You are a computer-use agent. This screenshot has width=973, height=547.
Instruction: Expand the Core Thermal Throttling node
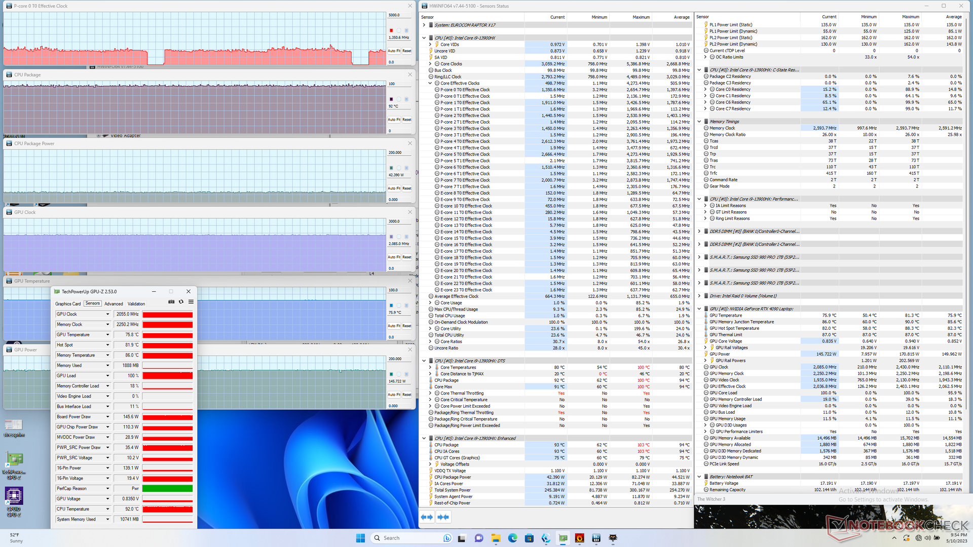430,393
